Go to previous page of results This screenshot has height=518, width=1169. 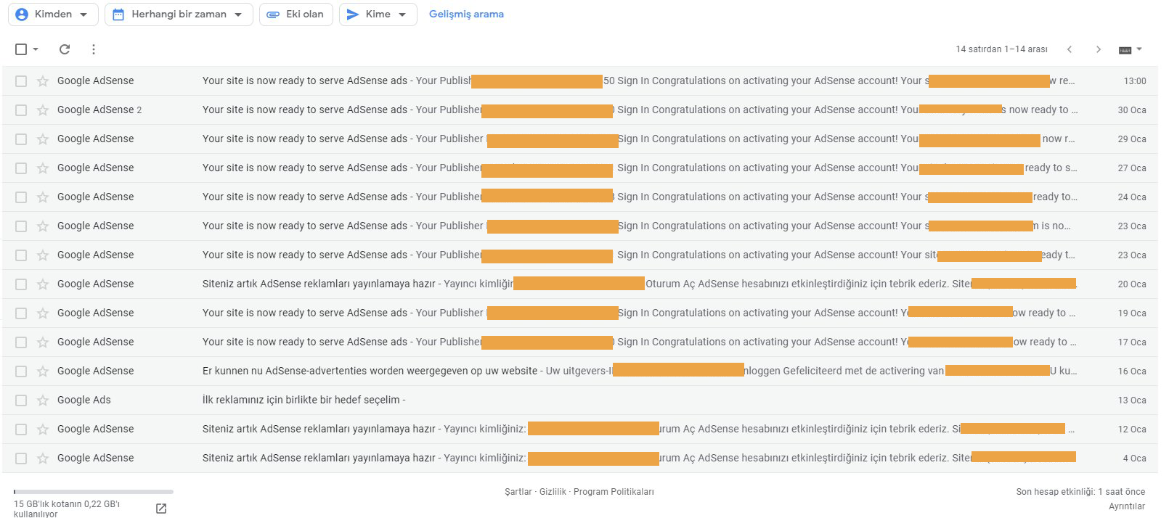coord(1070,49)
